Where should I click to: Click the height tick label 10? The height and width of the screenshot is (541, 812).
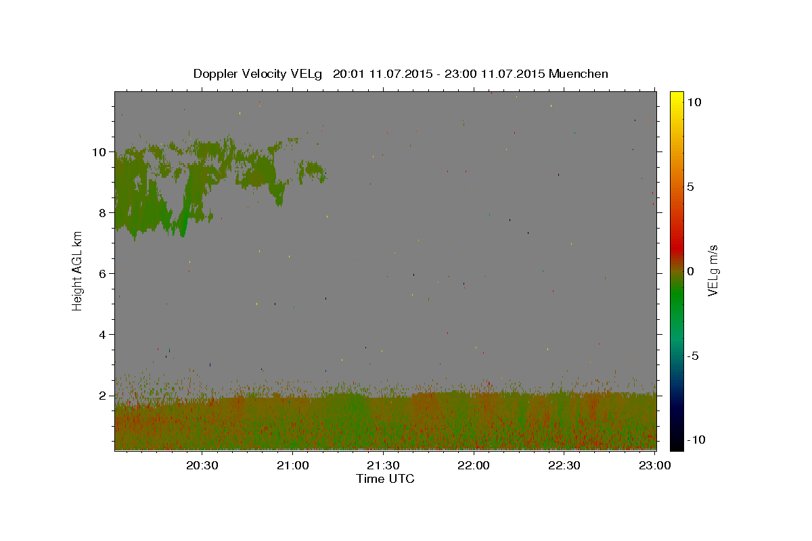click(x=100, y=151)
